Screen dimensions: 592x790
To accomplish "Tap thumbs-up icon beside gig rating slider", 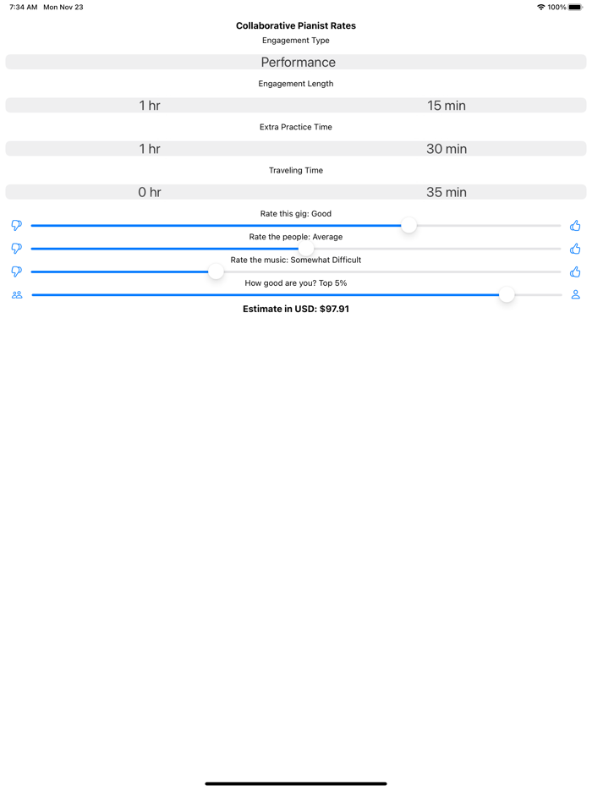I will coord(575,226).
